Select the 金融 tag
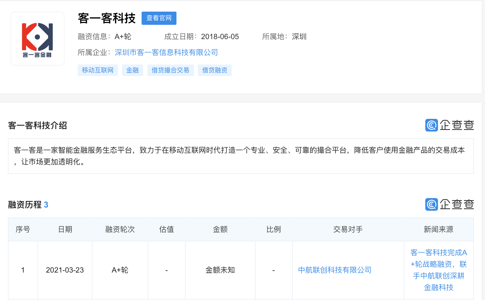485x300 pixels. [x=133, y=70]
